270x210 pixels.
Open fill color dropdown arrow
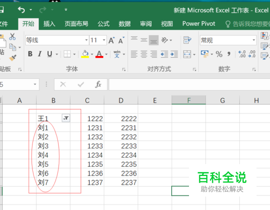coord(92,54)
